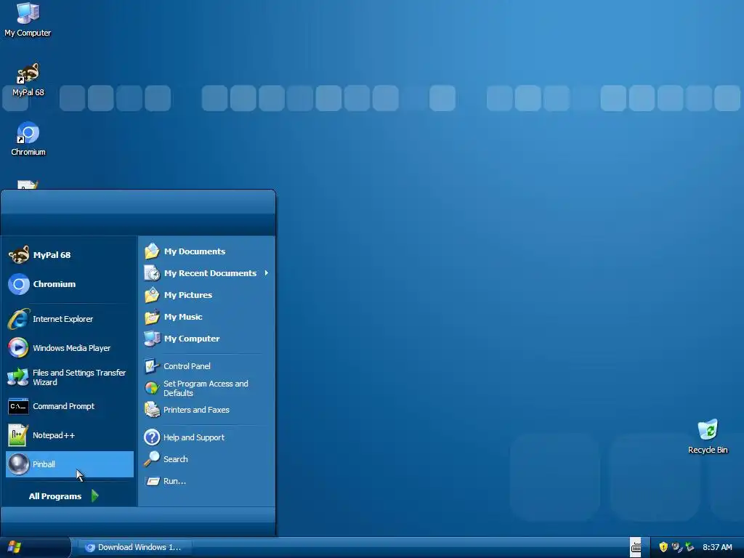This screenshot has width=744, height=558.
Task: Open My Music folder
Action: [206, 317]
